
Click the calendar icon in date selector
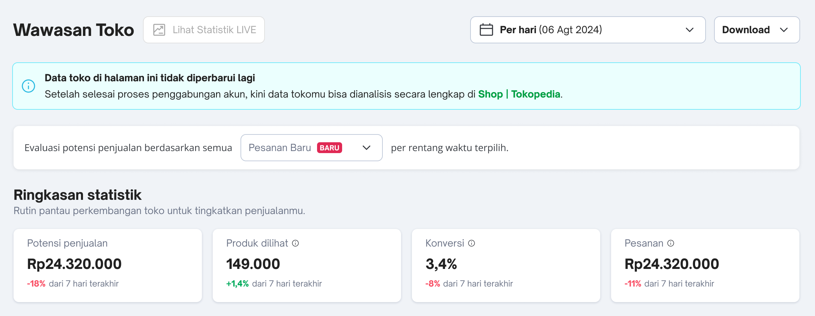click(x=486, y=30)
